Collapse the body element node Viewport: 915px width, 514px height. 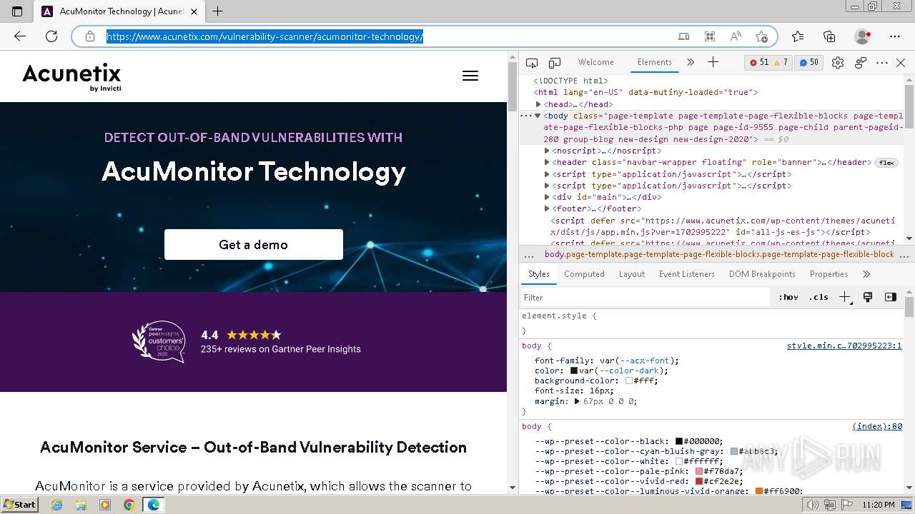(x=538, y=116)
